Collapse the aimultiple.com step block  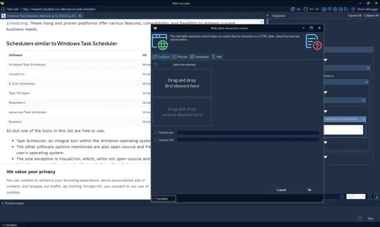point(364,119)
